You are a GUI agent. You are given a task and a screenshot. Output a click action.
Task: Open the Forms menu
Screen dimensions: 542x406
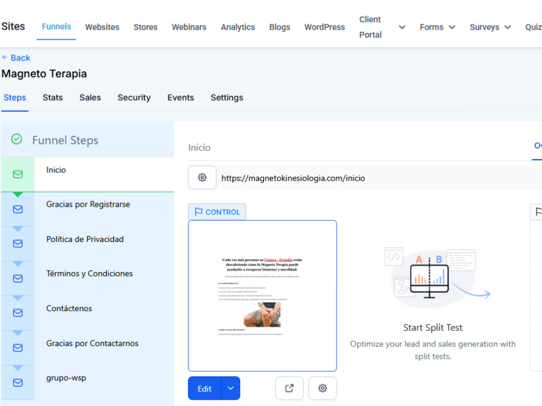pyautogui.click(x=431, y=27)
